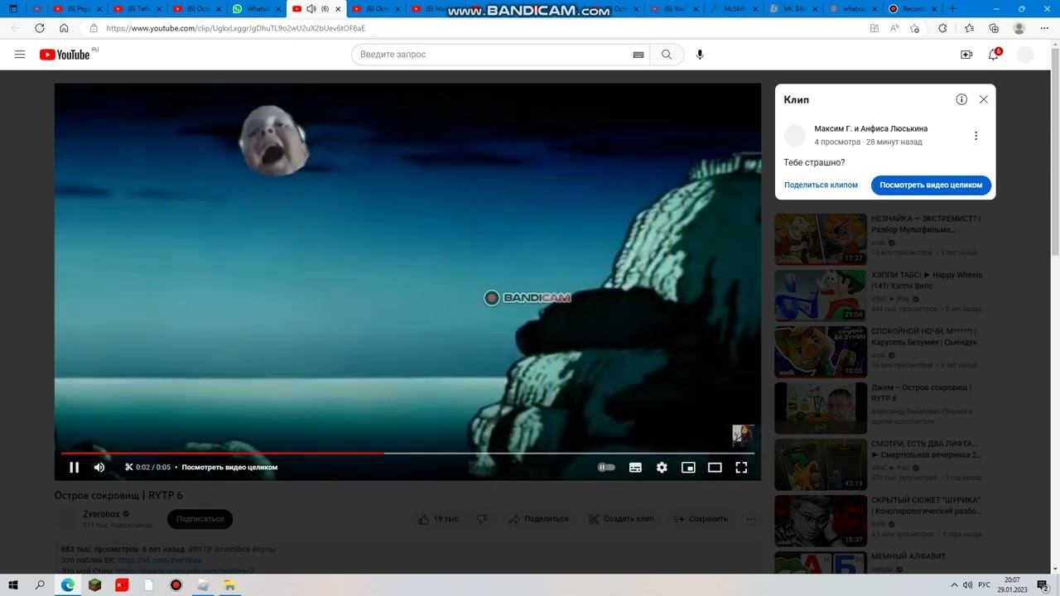Open system volume in tray
Screen dimensions: 1060x596
(968, 584)
